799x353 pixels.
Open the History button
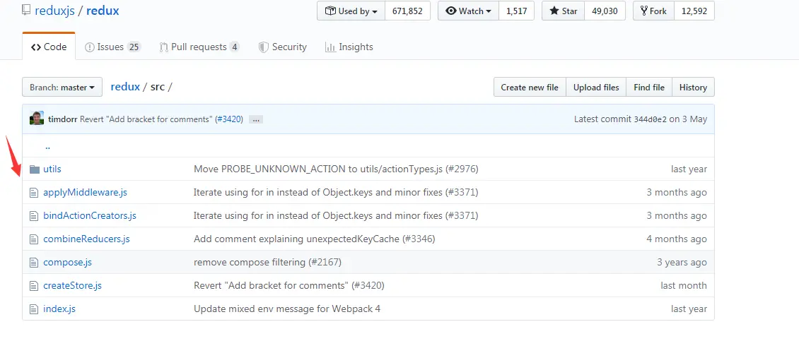click(x=693, y=87)
